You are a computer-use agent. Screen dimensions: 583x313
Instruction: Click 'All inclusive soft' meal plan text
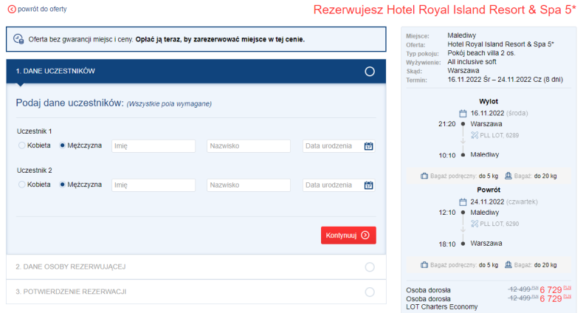click(472, 62)
